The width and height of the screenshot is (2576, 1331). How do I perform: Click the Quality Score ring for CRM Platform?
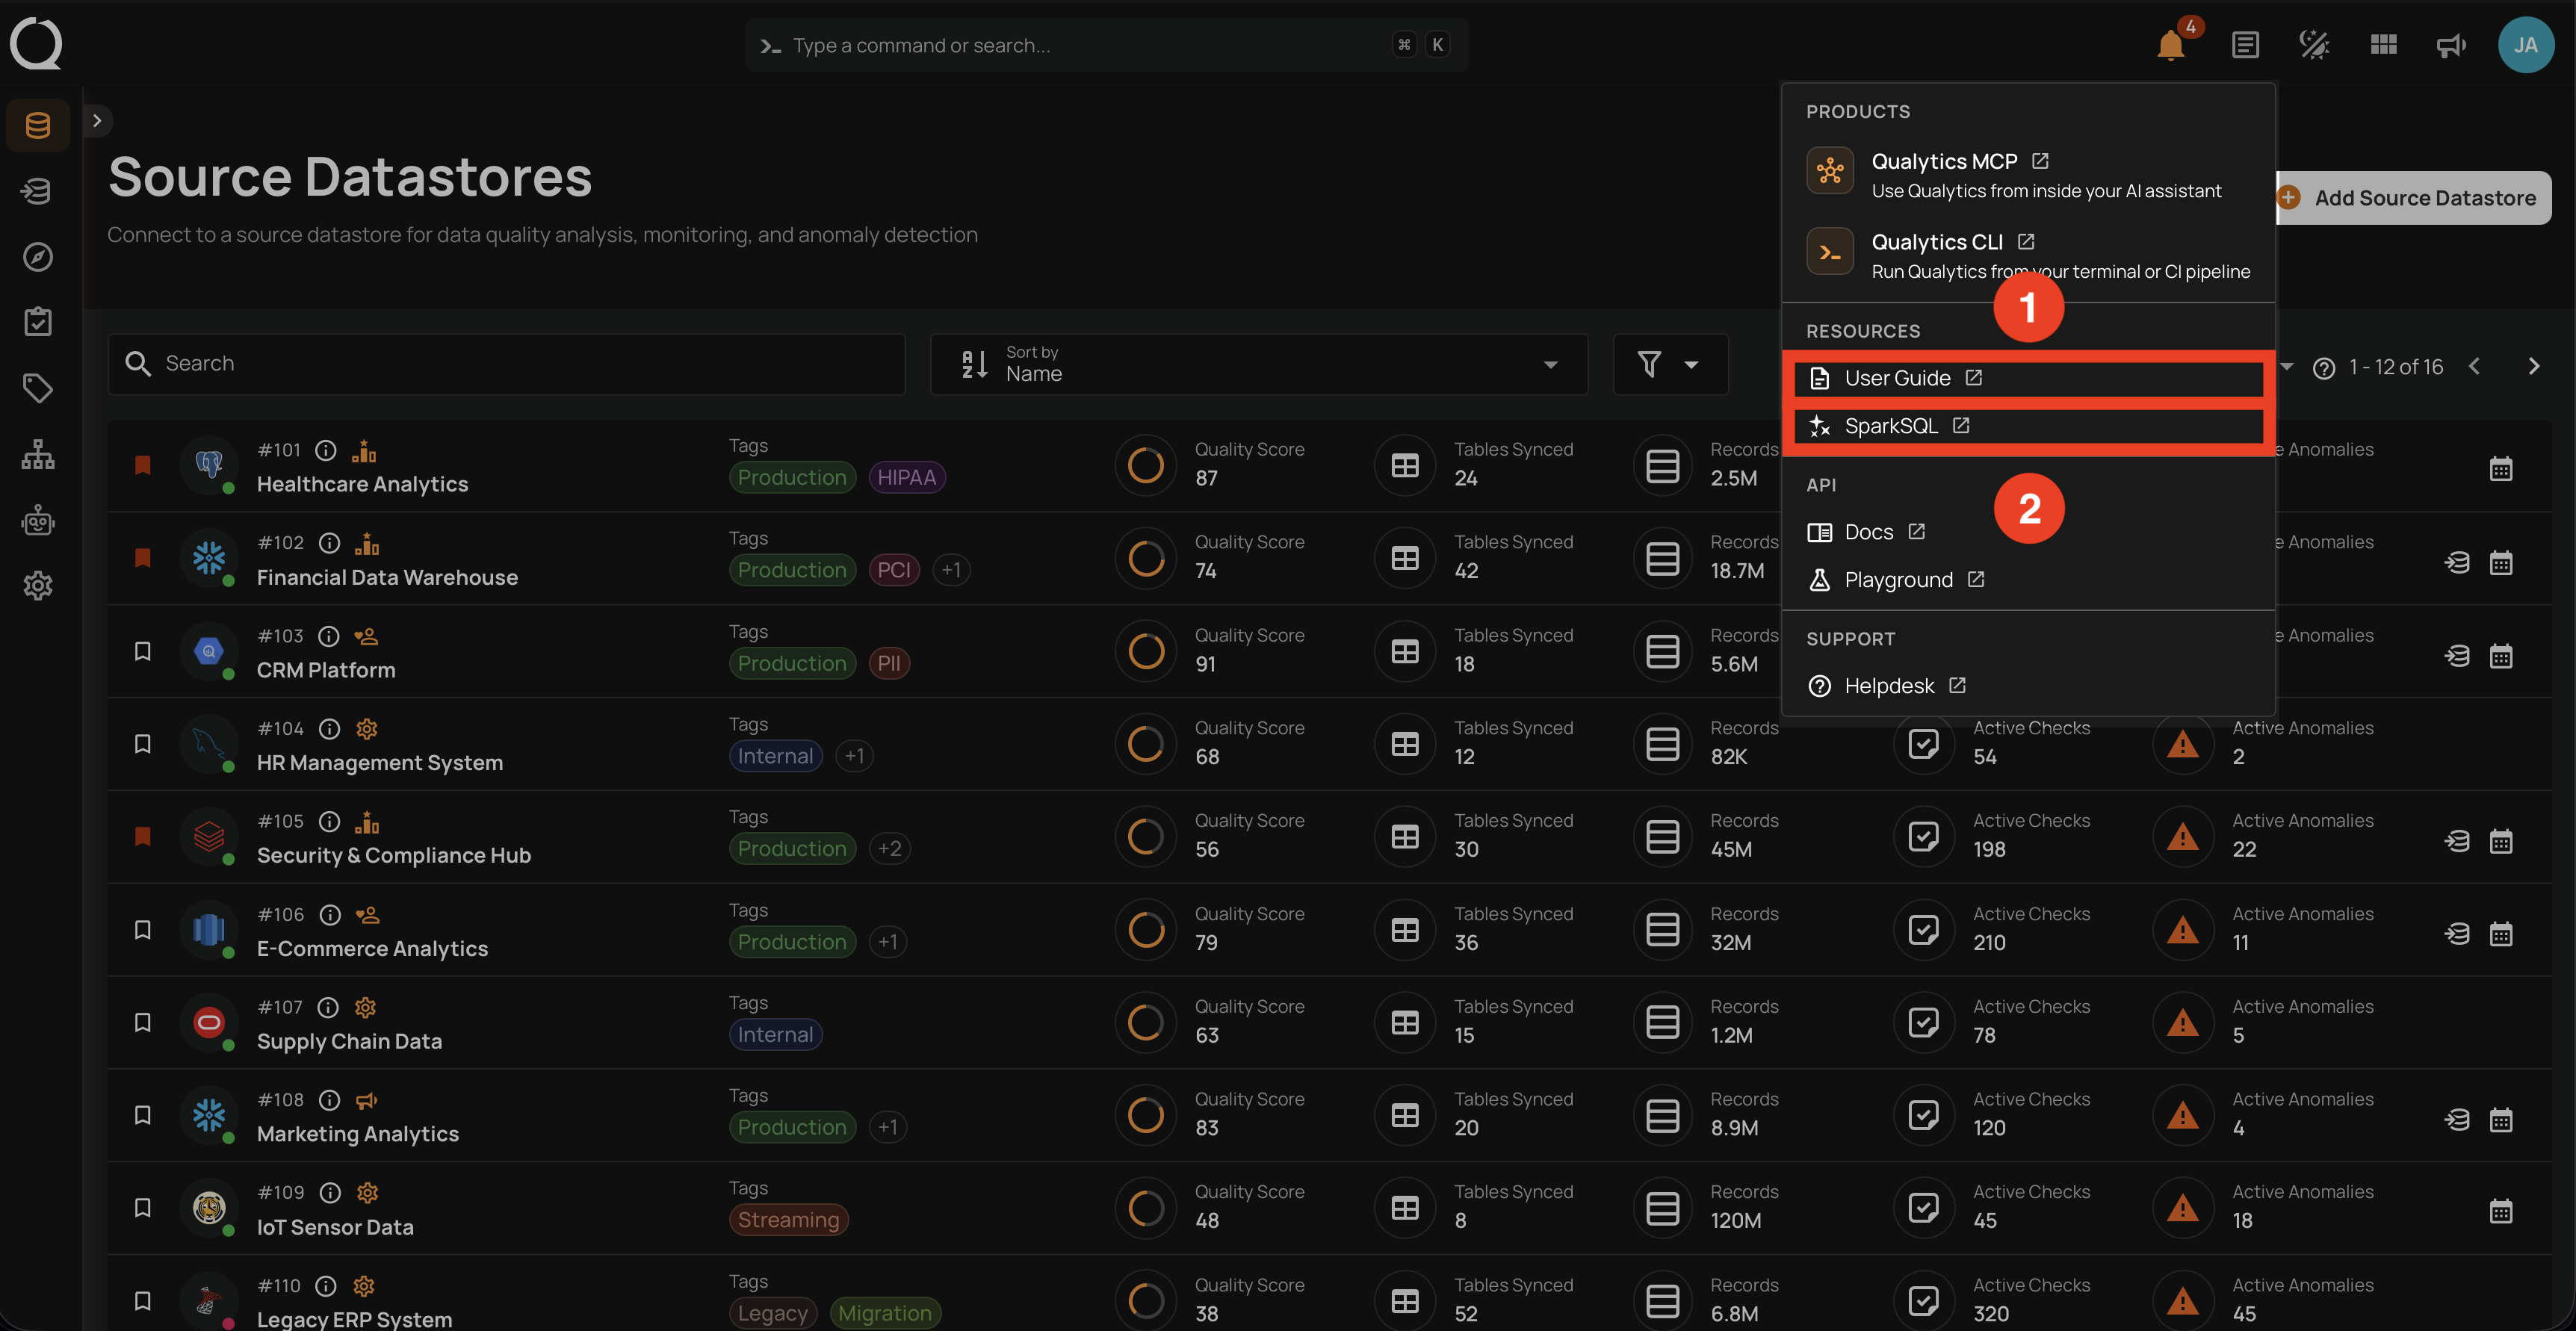pyautogui.click(x=1145, y=651)
